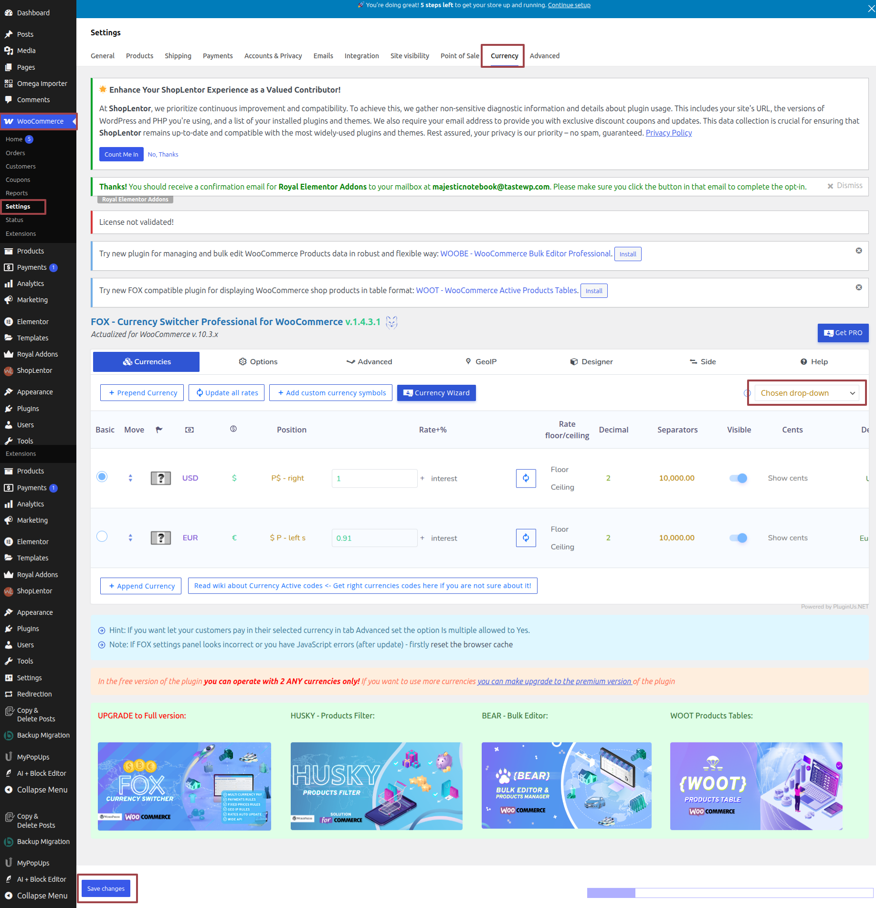Click the Currency Wizard button
The image size is (876, 908).
coord(436,393)
